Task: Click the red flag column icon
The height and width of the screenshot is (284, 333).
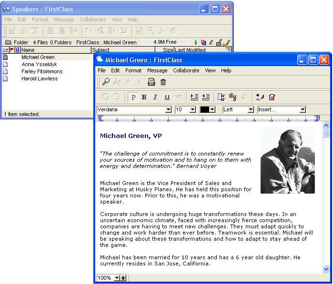Action: coord(12,50)
